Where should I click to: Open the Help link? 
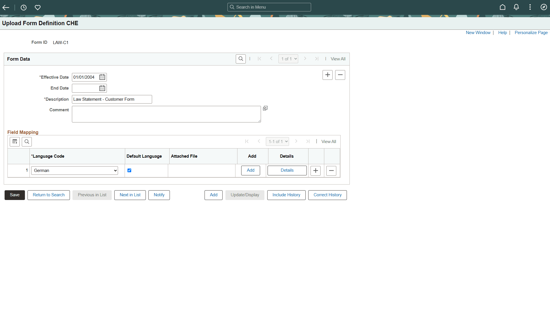[x=502, y=33]
